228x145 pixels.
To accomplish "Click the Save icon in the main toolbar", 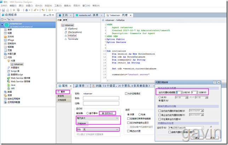I will tap(3, 10).
